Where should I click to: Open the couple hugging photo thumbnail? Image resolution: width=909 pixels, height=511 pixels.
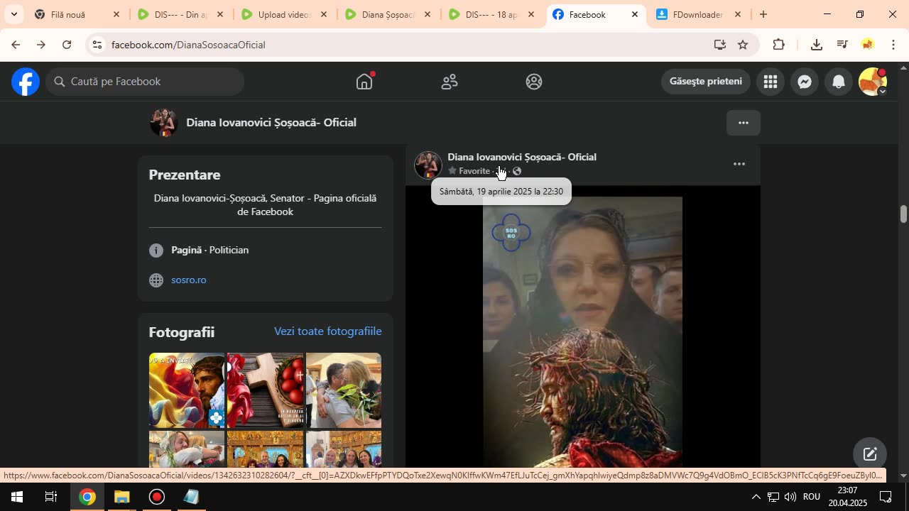344,390
